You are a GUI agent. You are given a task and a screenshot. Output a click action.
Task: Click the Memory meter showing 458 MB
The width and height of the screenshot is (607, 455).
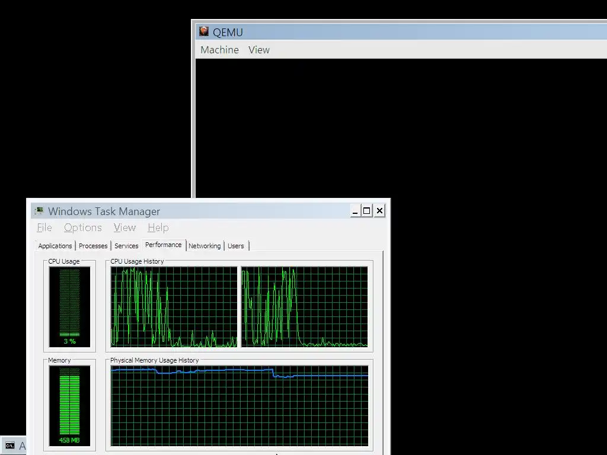pos(70,406)
